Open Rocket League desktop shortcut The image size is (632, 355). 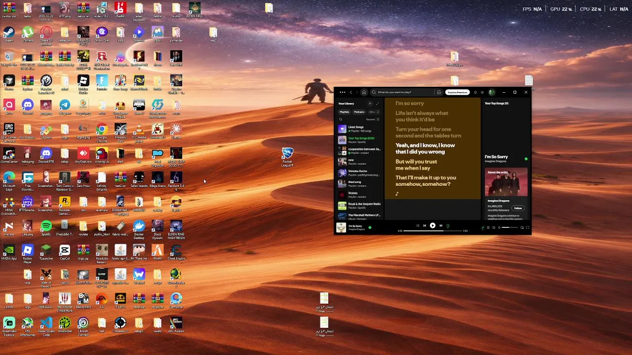[x=287, y=157]
